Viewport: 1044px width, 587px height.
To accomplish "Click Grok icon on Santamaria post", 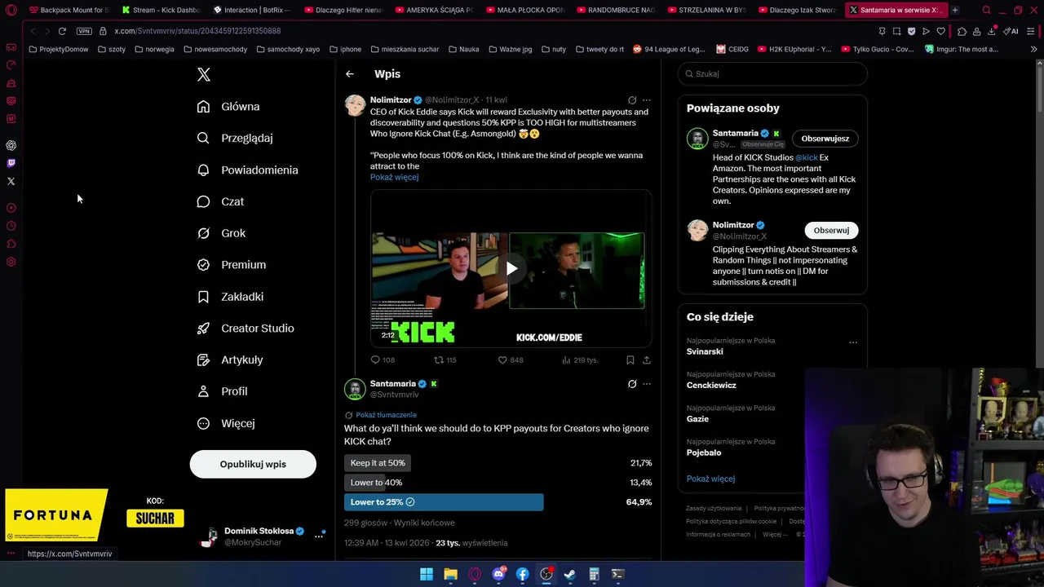I will point(632,384).
